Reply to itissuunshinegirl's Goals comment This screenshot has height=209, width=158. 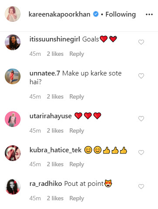pyautogui.click(x=77, y=54)
